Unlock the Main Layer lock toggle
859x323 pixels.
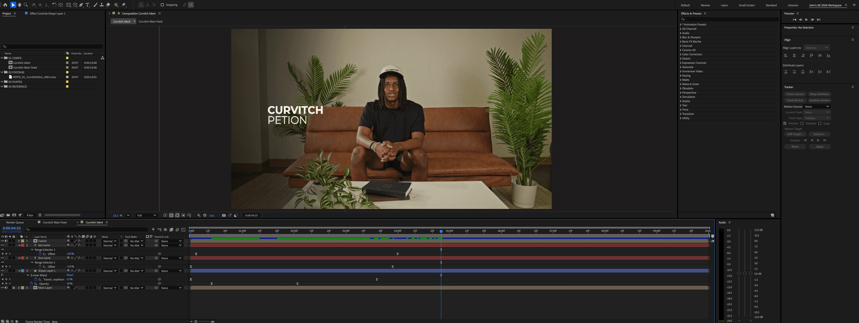(x=14, y=288)
